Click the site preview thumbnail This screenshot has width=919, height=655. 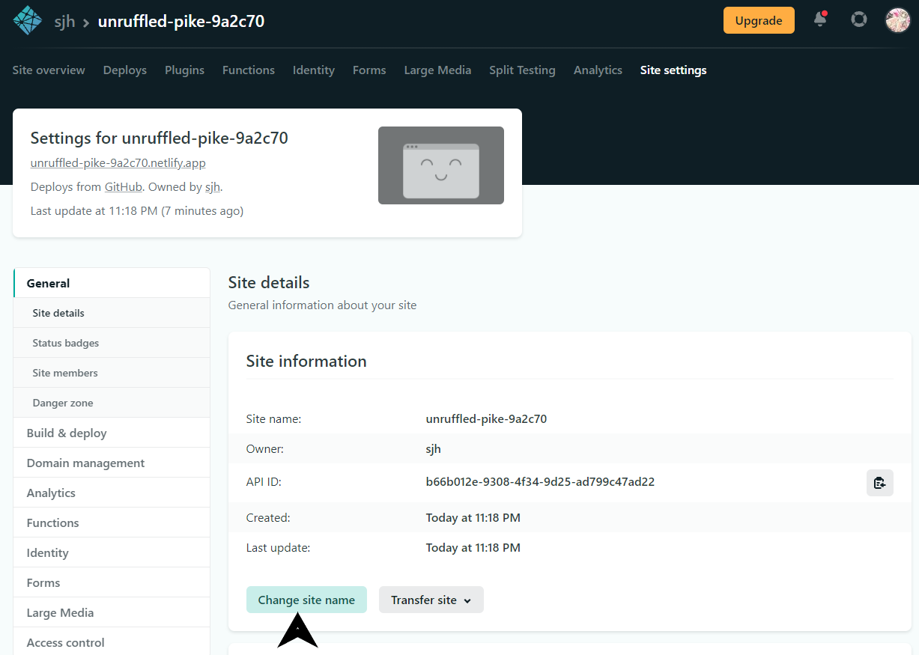440,165
